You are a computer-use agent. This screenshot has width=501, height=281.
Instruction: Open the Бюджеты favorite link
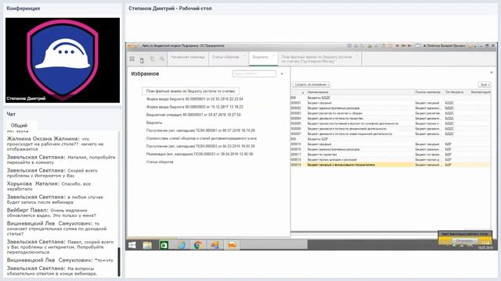tap(154, 123)
